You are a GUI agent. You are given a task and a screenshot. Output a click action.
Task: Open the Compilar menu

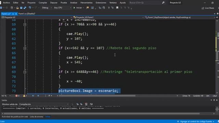pos(43,3)
